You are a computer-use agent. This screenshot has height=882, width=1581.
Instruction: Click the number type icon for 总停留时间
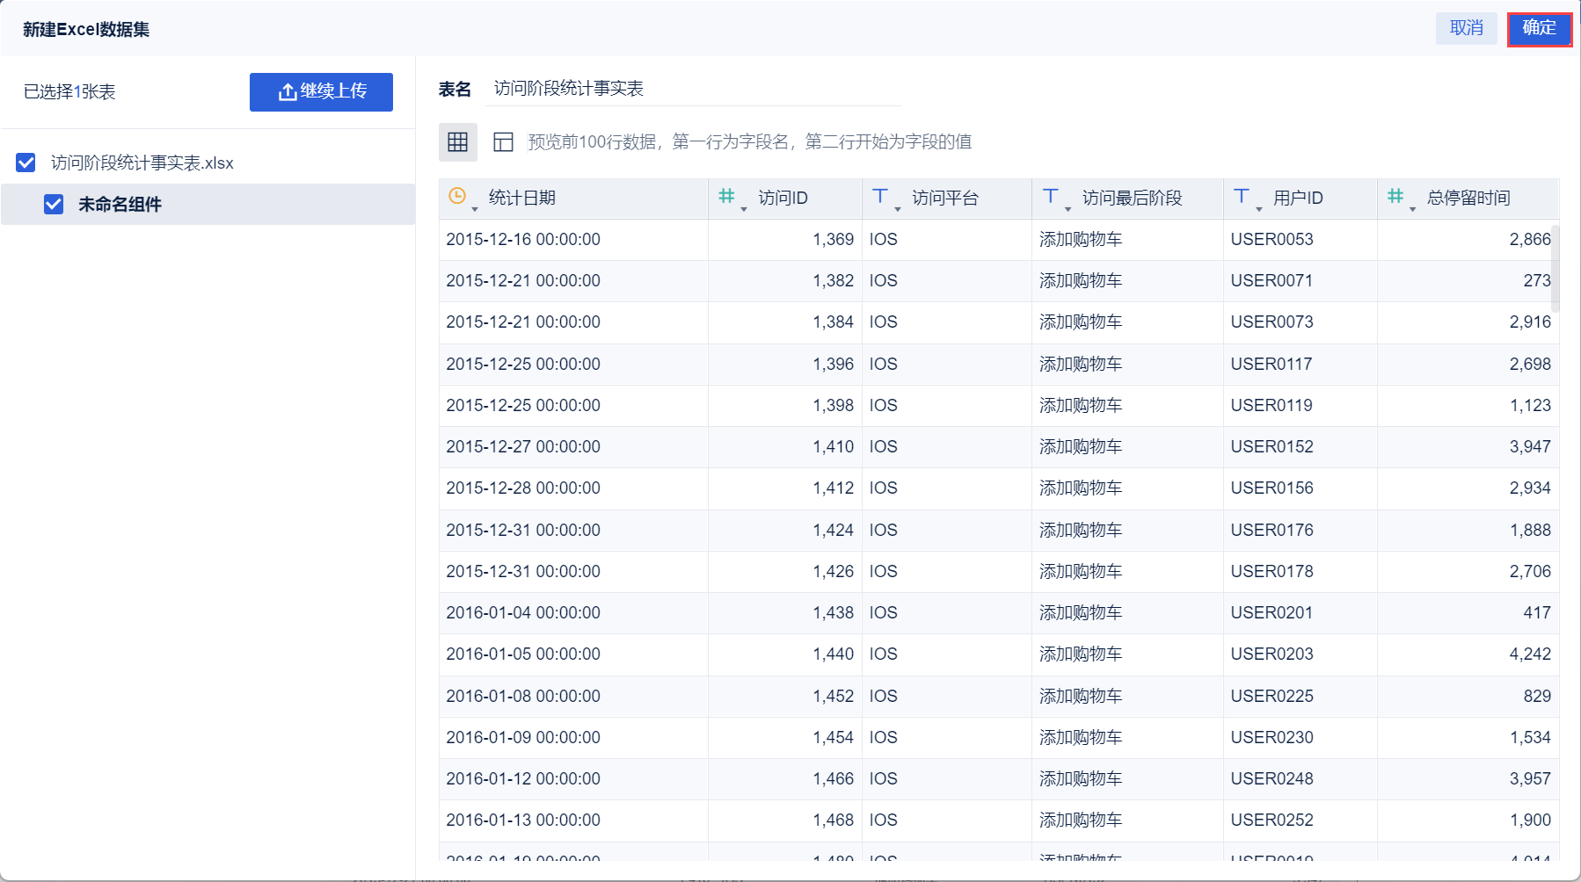point(1395,196)
